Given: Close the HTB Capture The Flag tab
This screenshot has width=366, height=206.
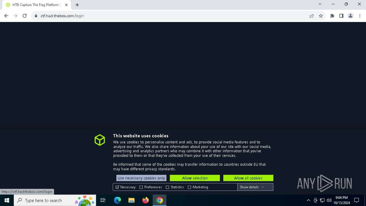Looking at the screenshot, I should (66, 5).
